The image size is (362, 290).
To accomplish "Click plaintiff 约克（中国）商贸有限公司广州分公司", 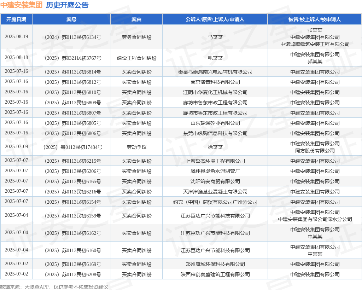I will [215, 202].
